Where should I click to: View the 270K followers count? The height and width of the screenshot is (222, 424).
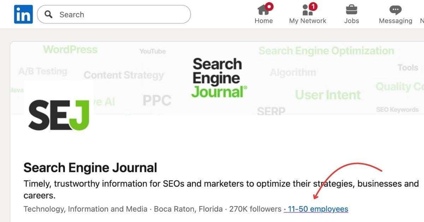pos(254,209)
